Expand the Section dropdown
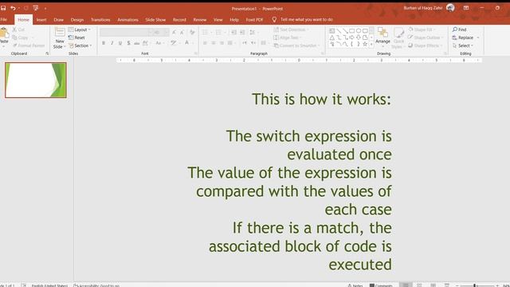 [x=80, y=46]
